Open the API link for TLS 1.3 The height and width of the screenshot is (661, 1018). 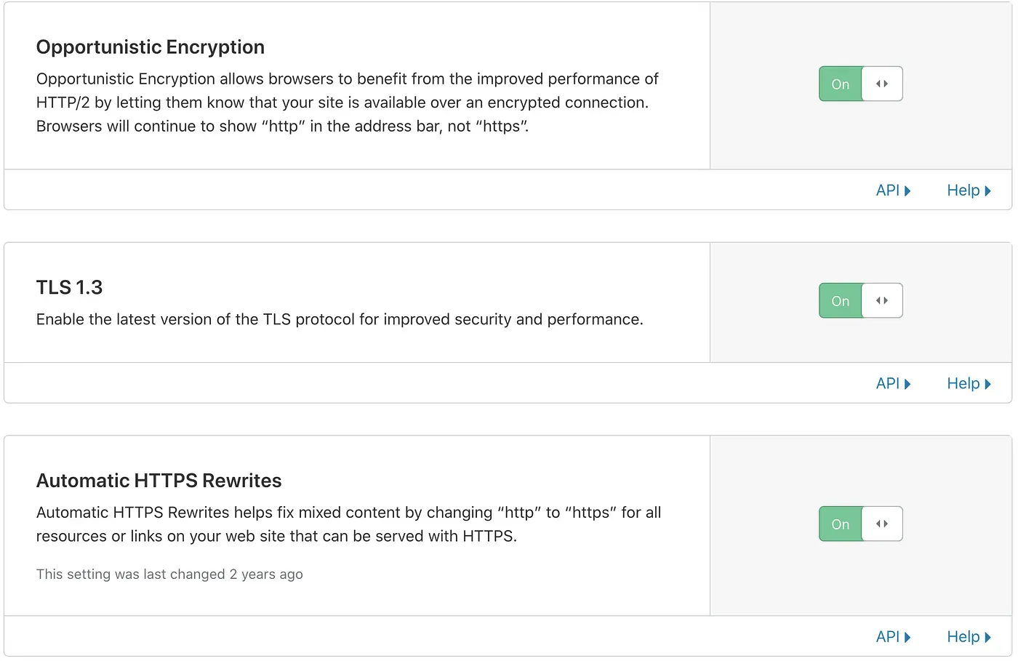pos(887,383)
